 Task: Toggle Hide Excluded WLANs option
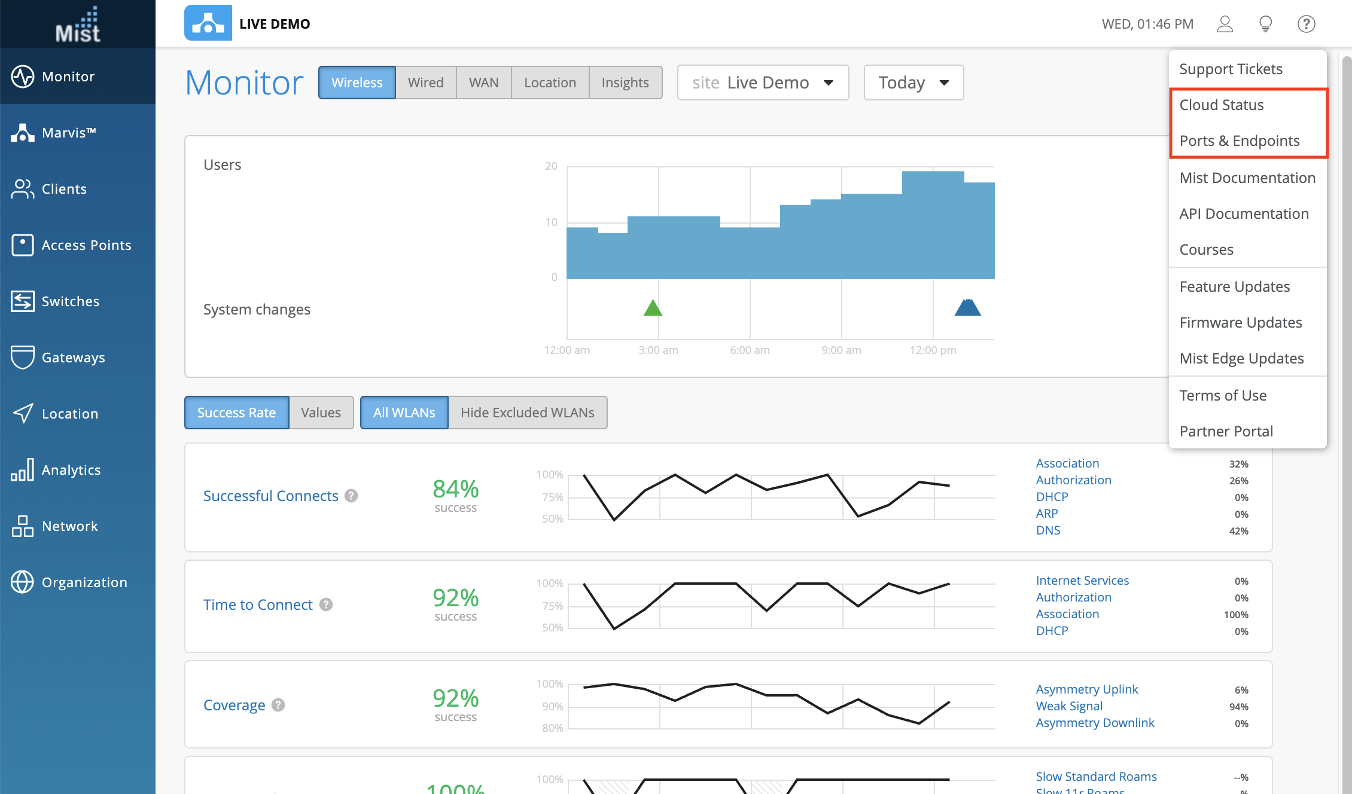(527, 413)
